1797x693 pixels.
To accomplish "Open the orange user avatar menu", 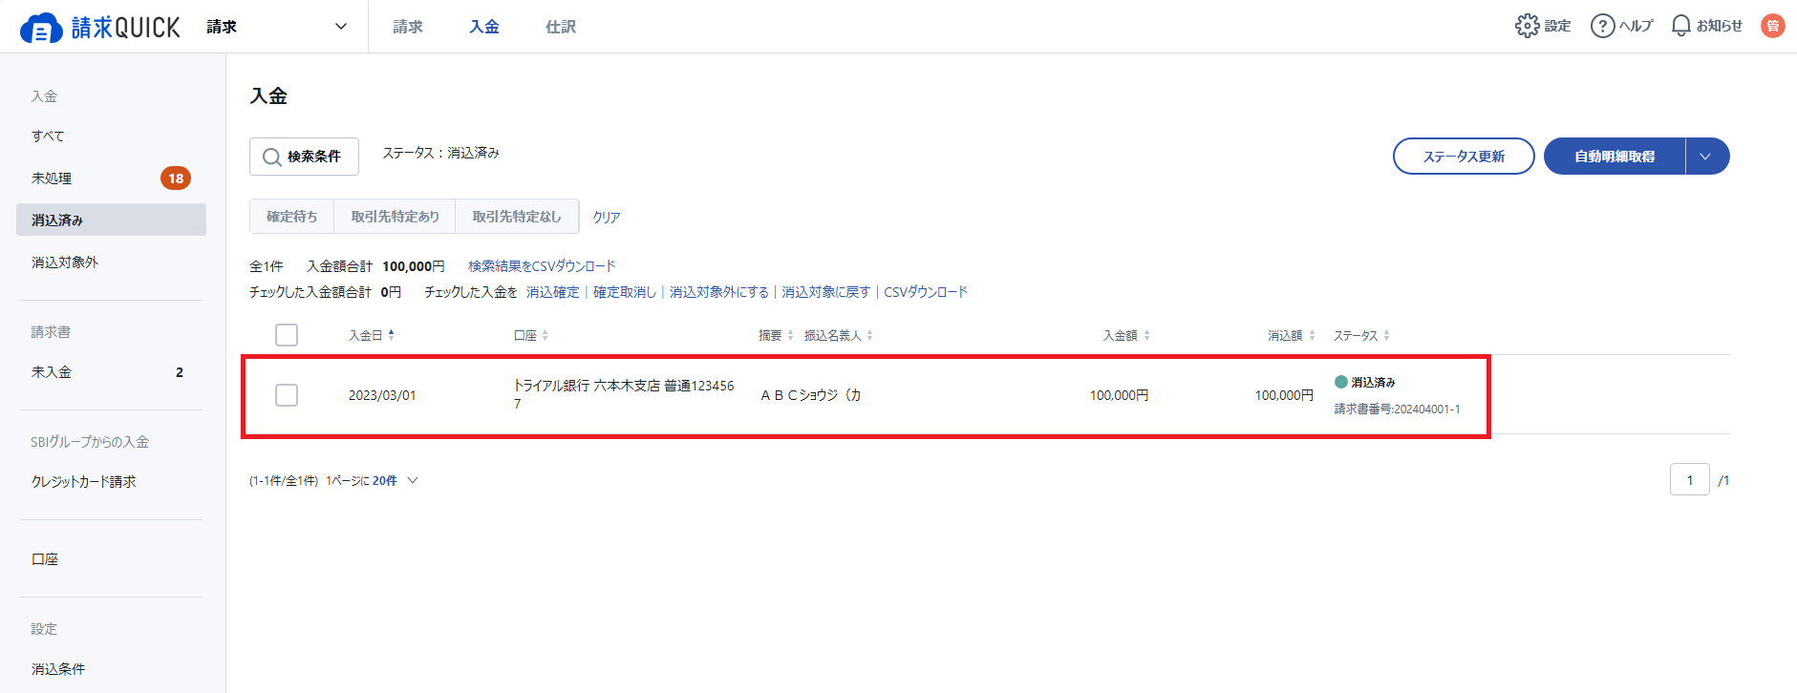I will tap(1773, 26).
